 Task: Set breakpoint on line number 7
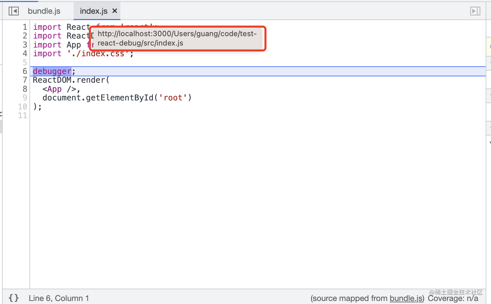click(x=25, y=80)
